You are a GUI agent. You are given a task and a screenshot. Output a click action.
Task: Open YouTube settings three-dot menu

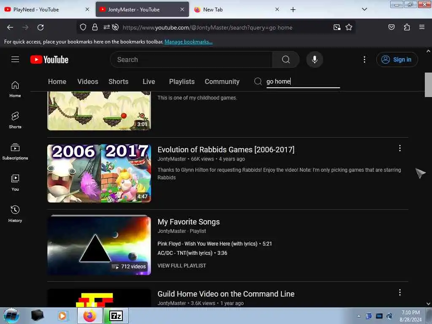(x=364, y=59)
